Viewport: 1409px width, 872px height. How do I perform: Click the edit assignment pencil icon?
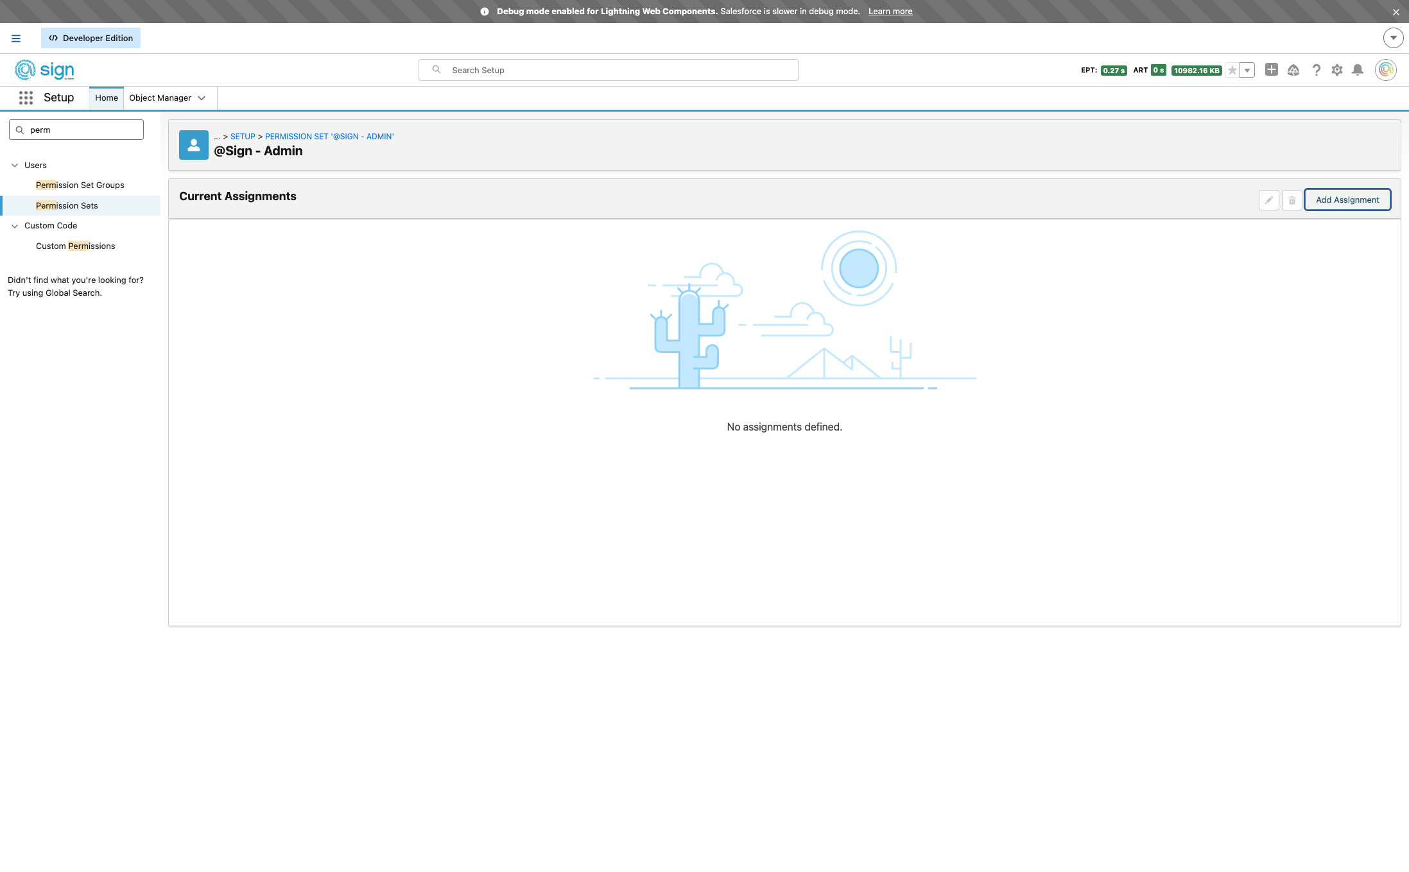point(1268,200)
